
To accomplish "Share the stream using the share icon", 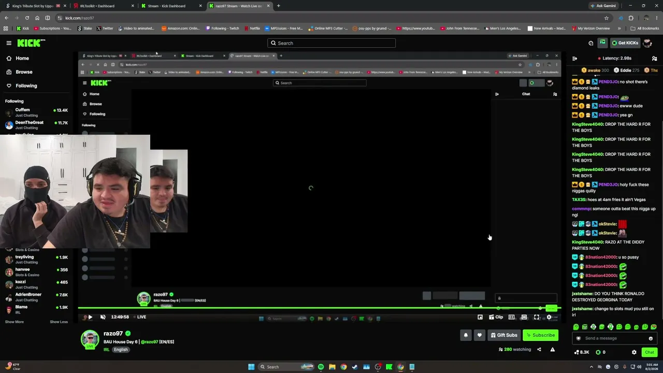I will (x=539, y=350).
